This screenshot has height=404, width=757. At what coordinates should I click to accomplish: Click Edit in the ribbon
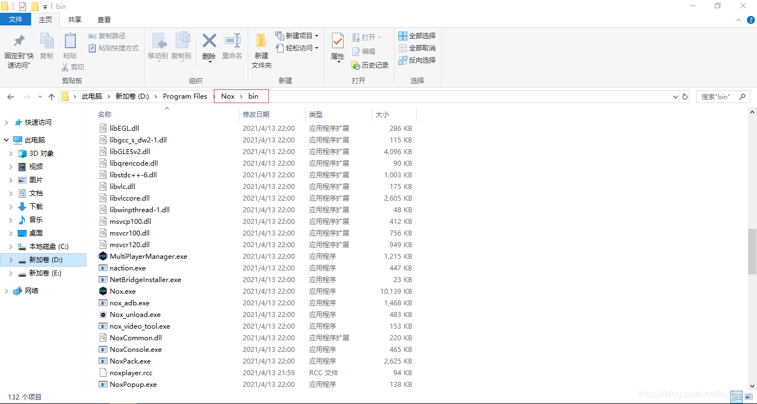(x=364, y=52)
